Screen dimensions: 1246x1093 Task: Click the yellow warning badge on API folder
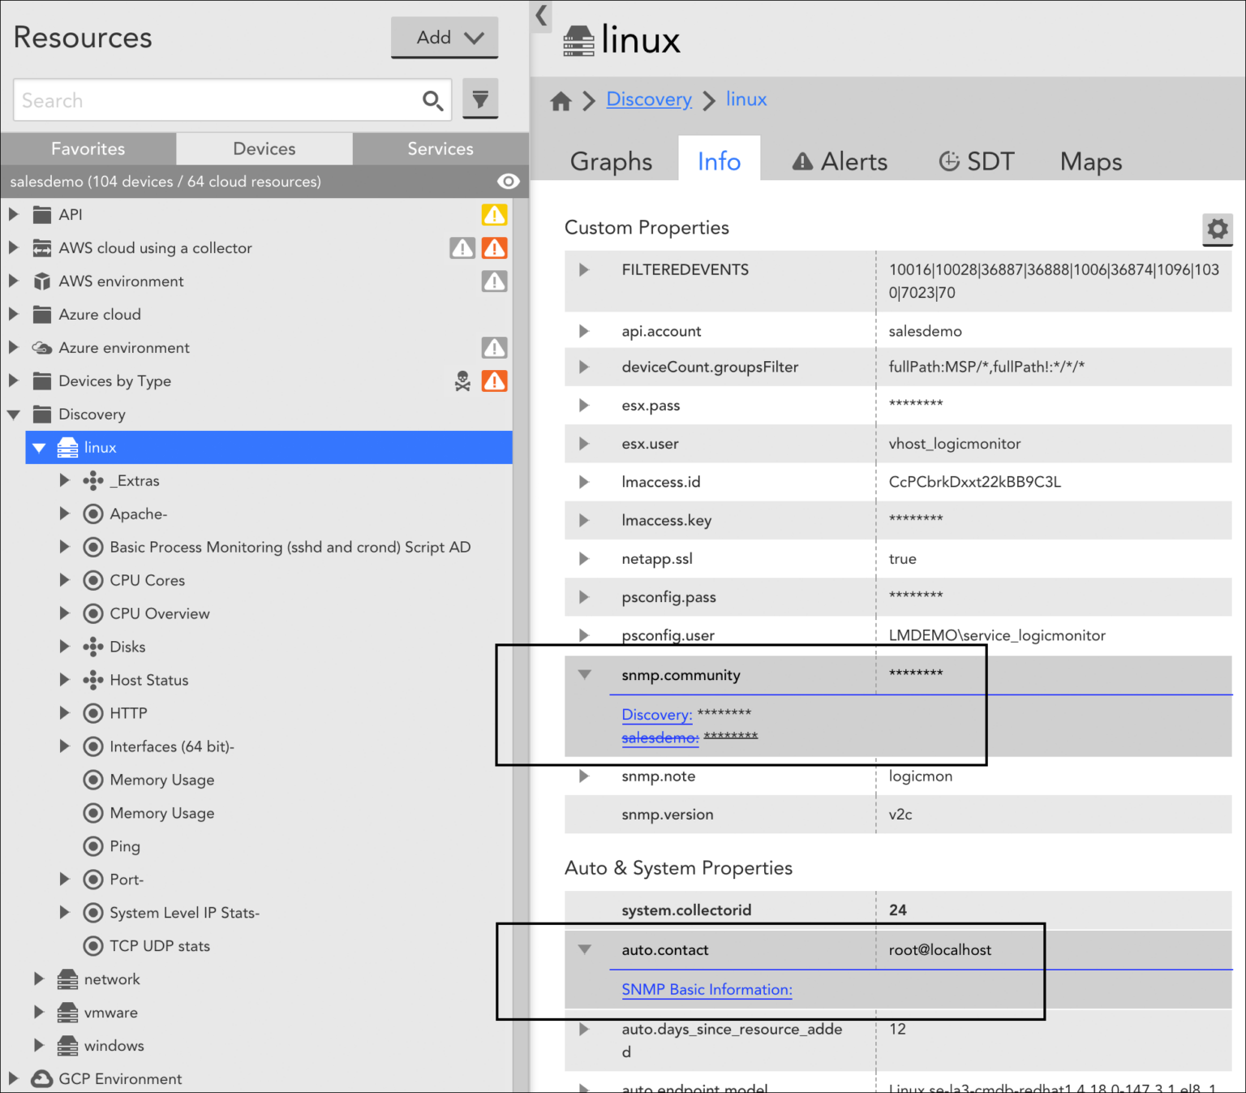[x=494, y=214]
